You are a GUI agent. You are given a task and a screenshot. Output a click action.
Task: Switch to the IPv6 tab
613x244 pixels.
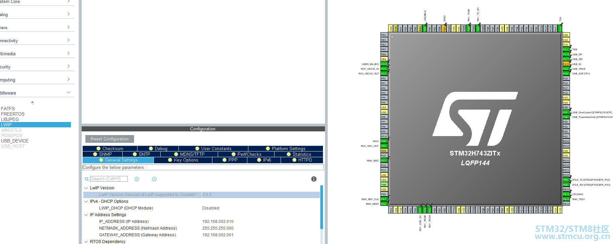264,160
